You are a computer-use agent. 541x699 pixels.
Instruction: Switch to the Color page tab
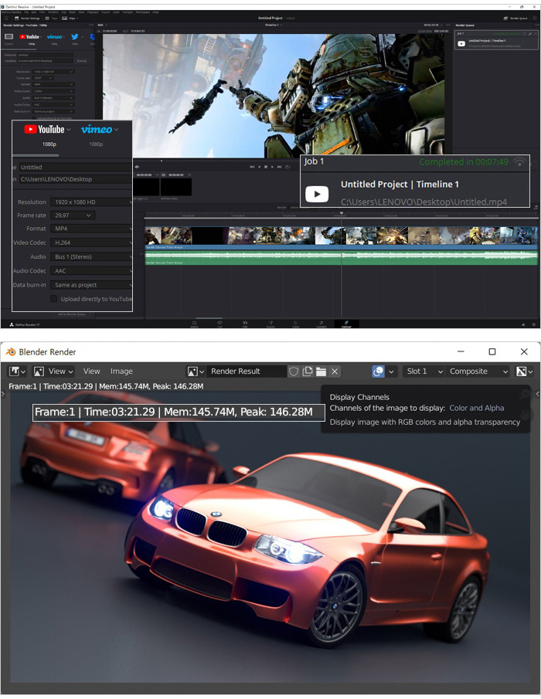296,324
